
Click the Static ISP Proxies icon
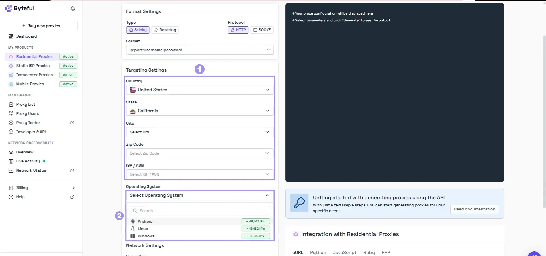click(11, 66)
